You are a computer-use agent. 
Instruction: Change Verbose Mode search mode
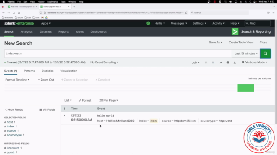pyautogui.click(x=254, y=62)
